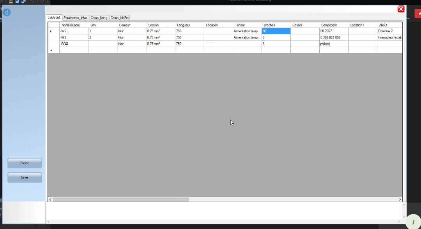Open the Comp_fitting tab
This screenshot has width=421, height=229.
99,18
